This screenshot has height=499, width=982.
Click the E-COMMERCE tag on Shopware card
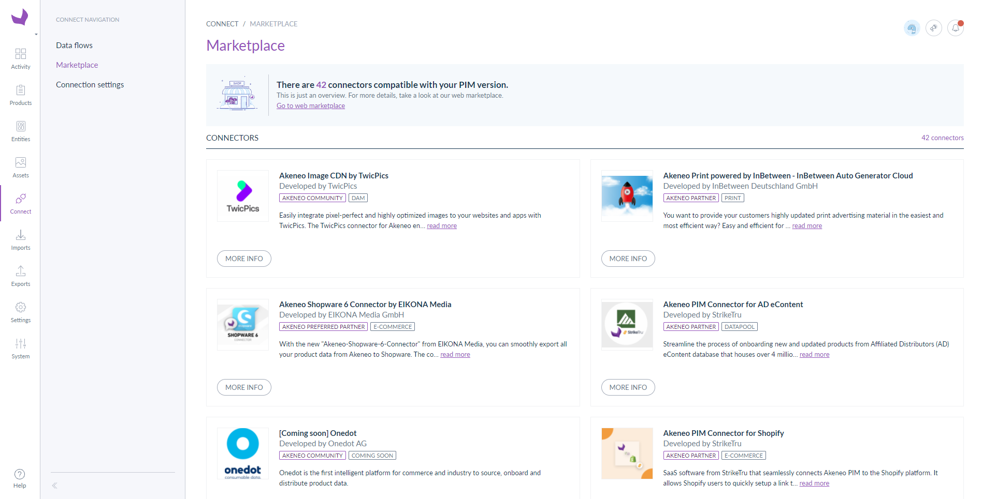click(x=393, y=327)
